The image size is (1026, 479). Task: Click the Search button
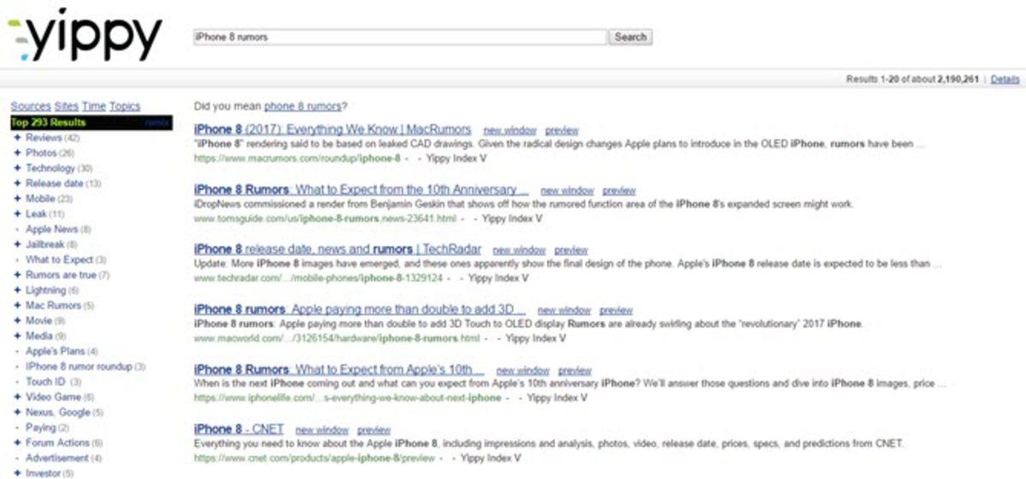(x=630, y=37)
